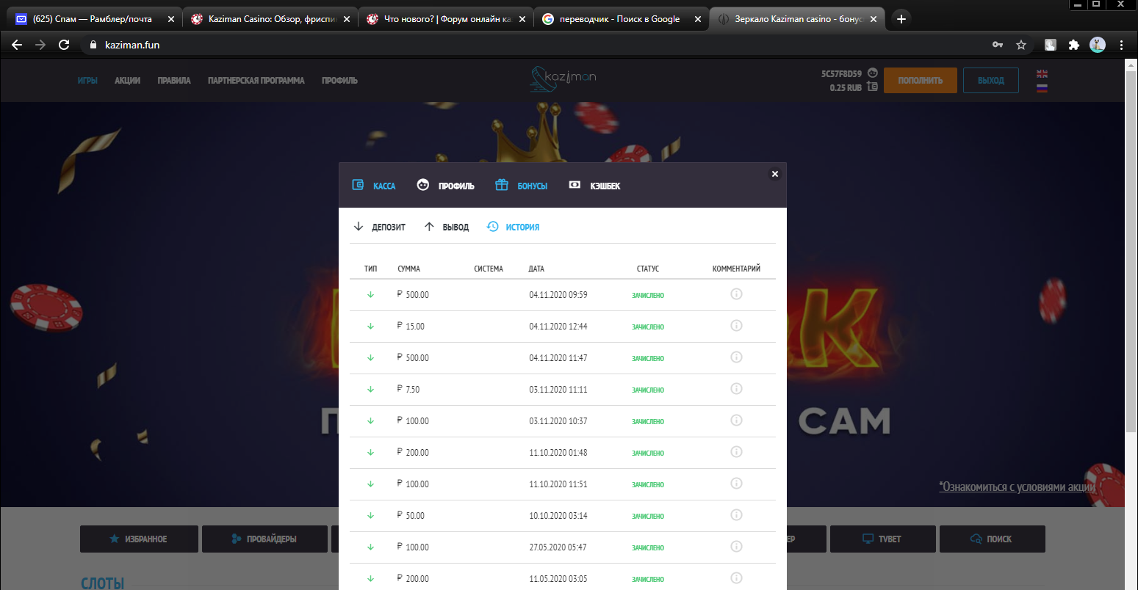Switch to the Касса tab
This screenshot has height=590, width=1138.
coord(374,186)
